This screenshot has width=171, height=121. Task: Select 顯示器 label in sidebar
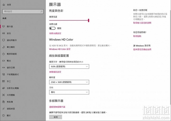(x=10, y=26)
